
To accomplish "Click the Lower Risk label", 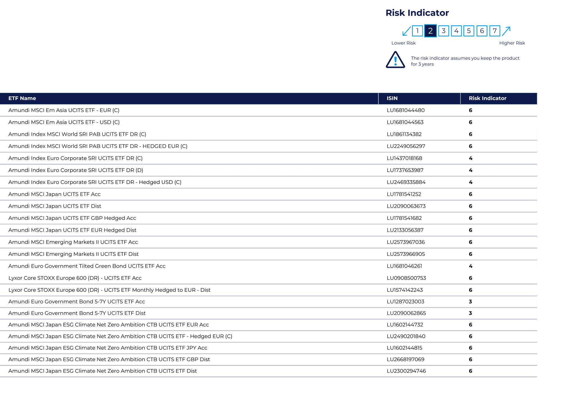I will pyautogui.click(x=404, y=43).
